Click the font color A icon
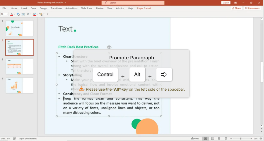This screenshot has width=264, height=141. tap(12, 14)
